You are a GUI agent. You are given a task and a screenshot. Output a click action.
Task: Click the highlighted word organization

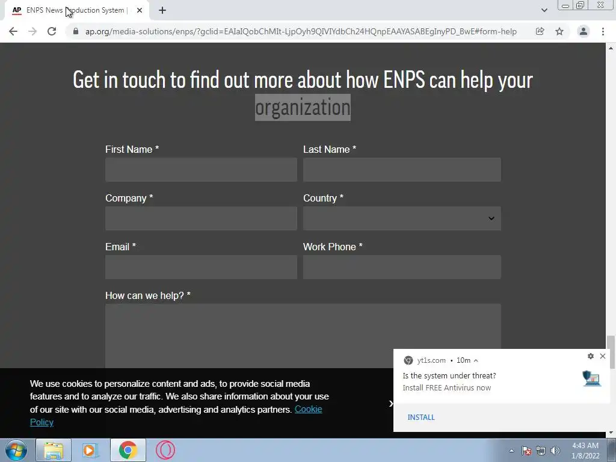[x=303, y=107]
